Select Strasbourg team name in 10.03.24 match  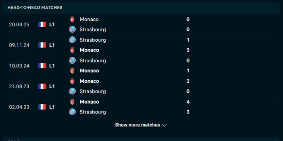click(x=93, y=61)
